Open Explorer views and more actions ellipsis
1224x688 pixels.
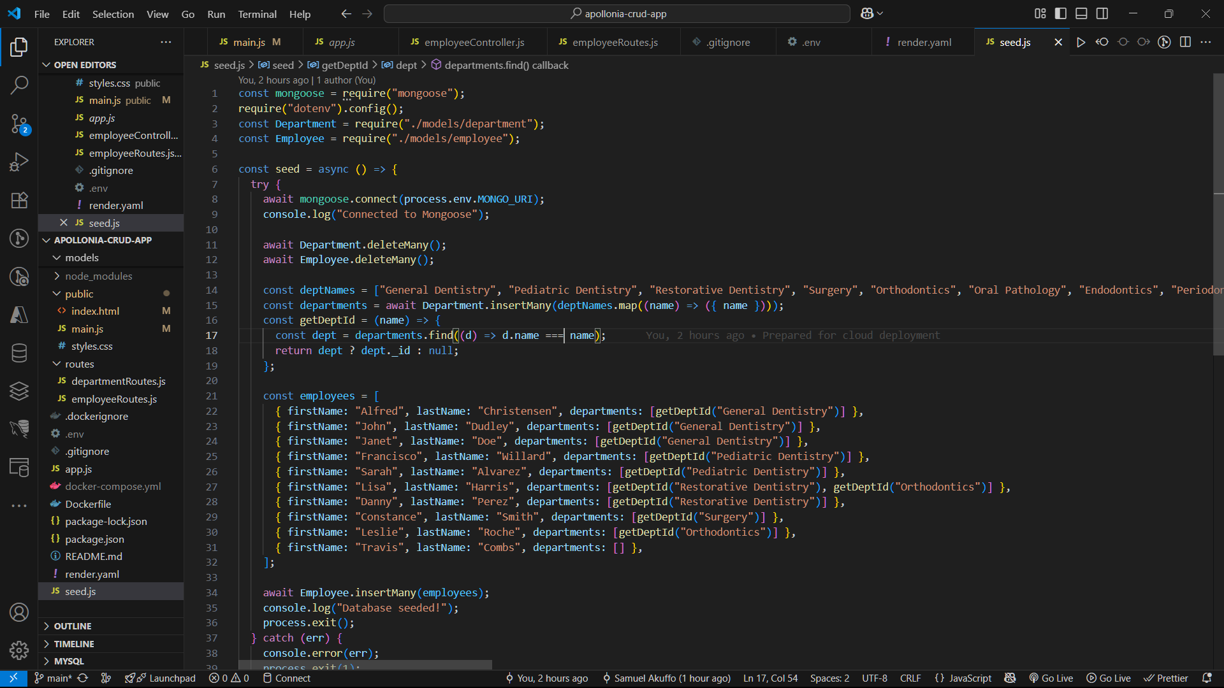166,42
